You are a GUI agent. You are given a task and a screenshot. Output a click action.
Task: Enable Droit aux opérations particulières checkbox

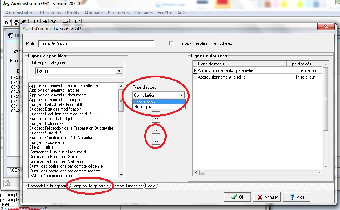tap(171, 43)
